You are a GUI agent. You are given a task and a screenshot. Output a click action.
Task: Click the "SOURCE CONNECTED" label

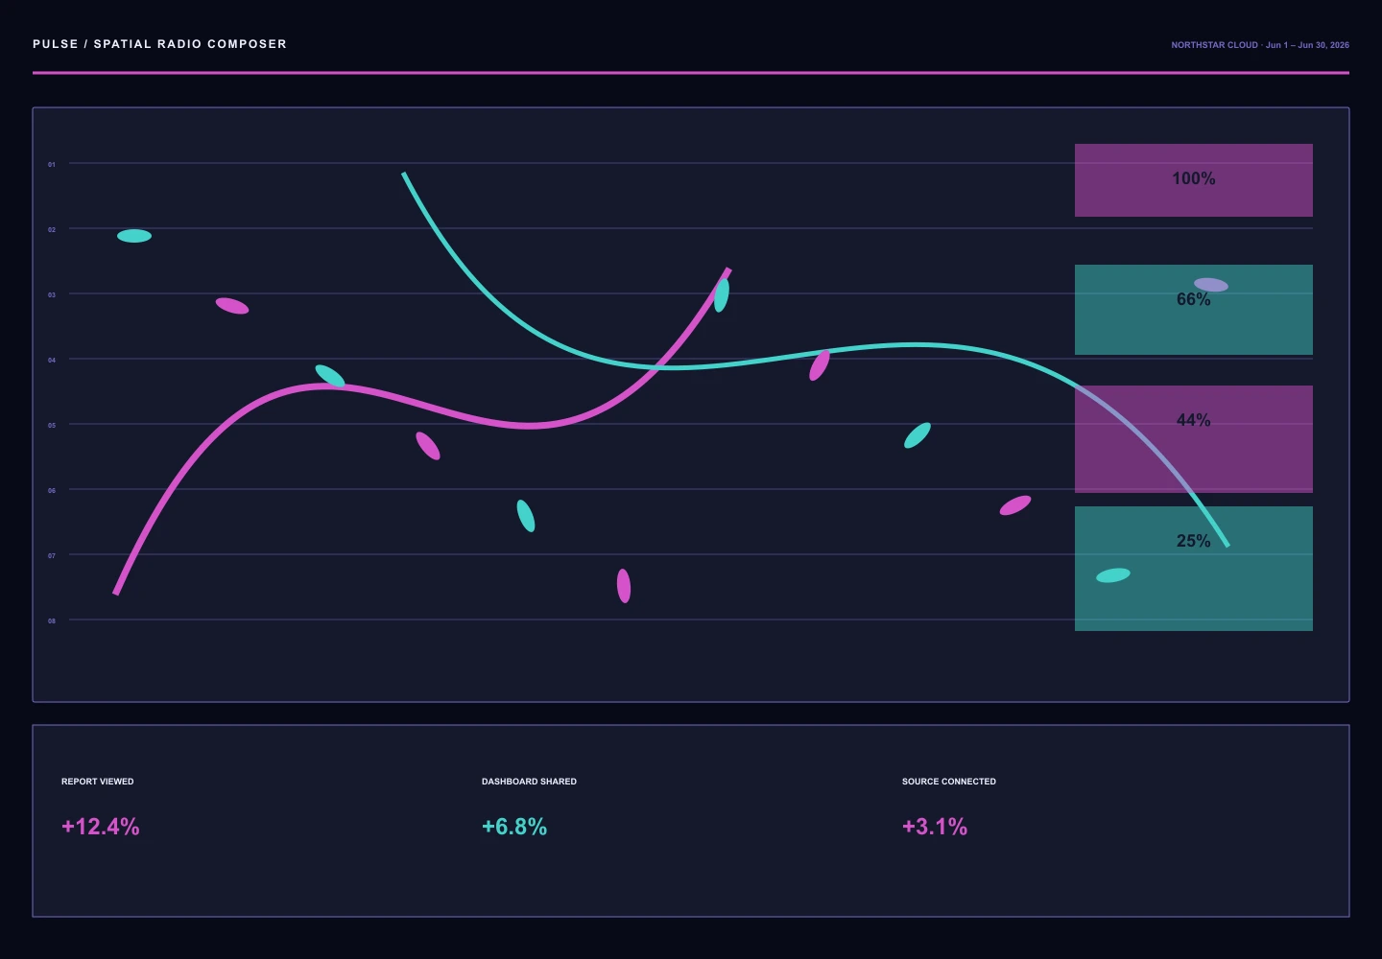pos(949,782)
